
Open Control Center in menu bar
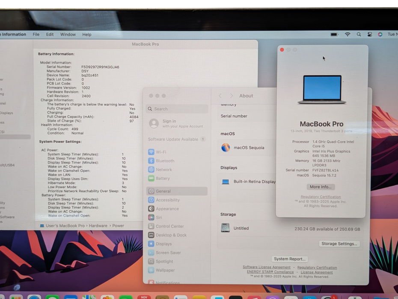pos(370,34)
